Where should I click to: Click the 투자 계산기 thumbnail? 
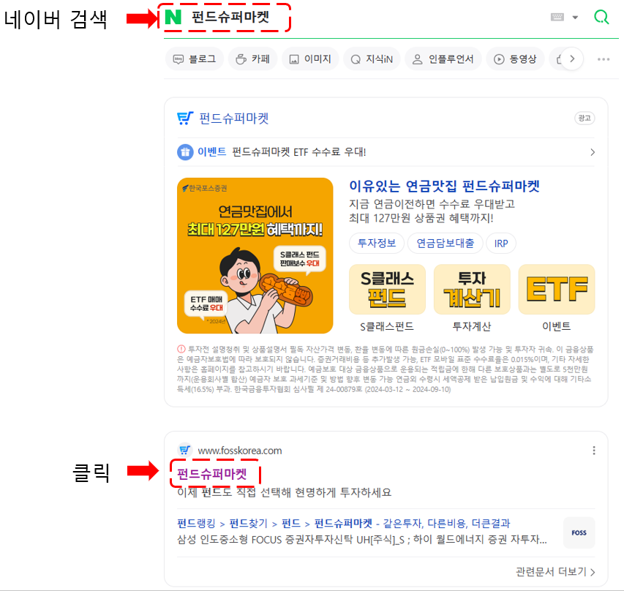[x=472, y=290]
